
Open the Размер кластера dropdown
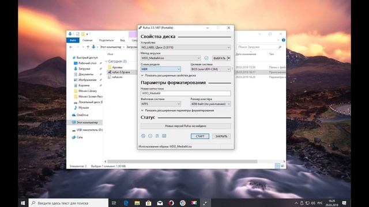(x=210, y=103)
